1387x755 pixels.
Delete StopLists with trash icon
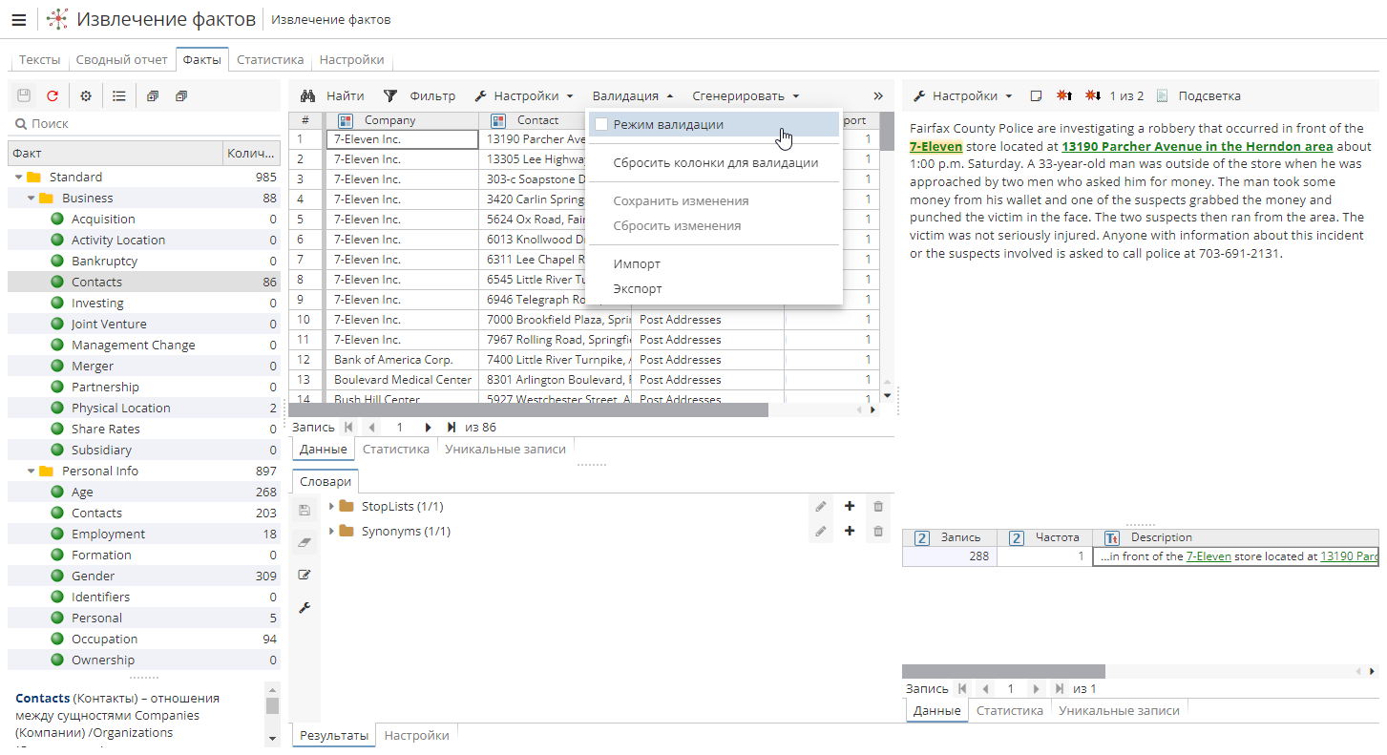click(x=878, y=507)
